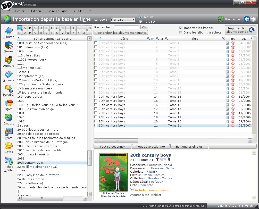
Task: Open the Revues section icon
Action: (9, 74)
